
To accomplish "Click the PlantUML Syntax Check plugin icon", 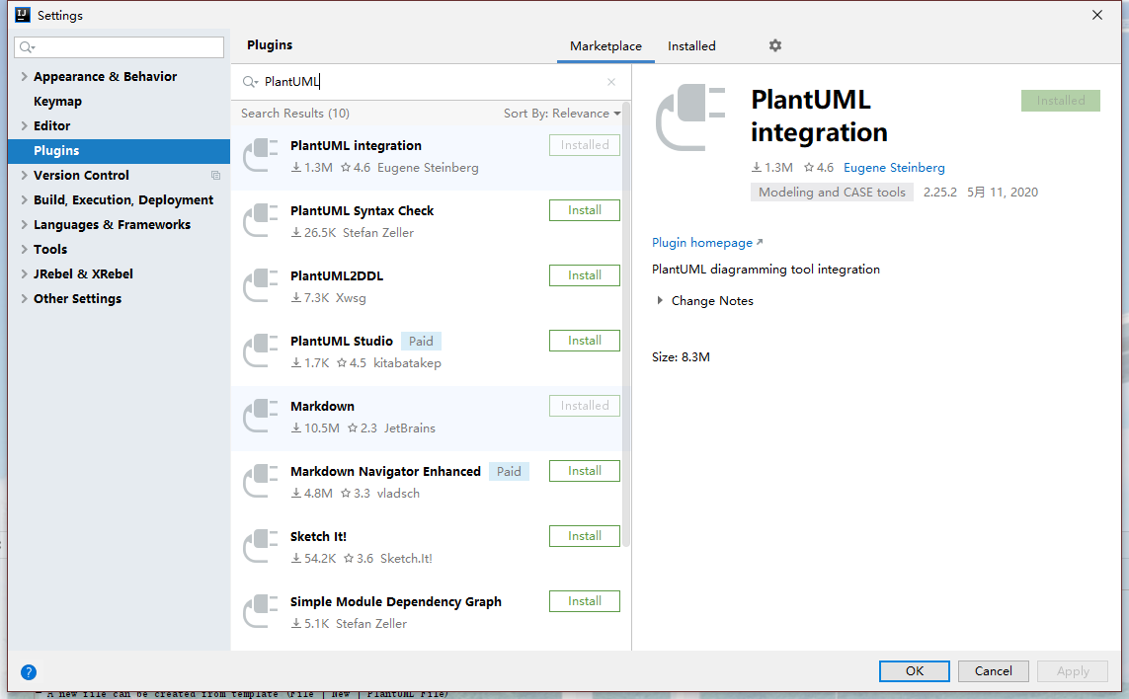I will [261, 221].
